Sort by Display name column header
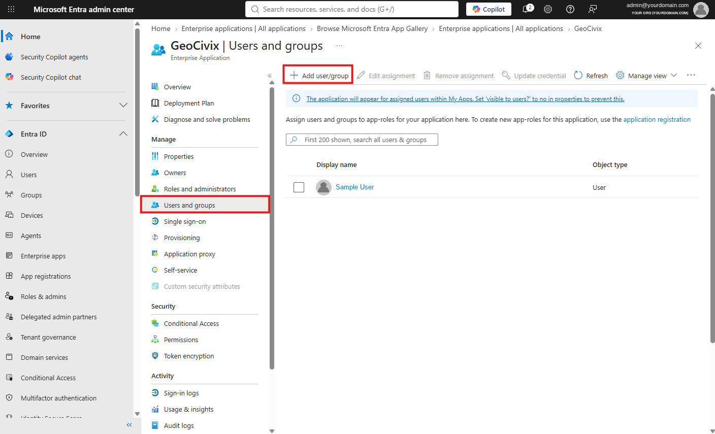This screenshot has width=715, height=434. coord(336,164)
